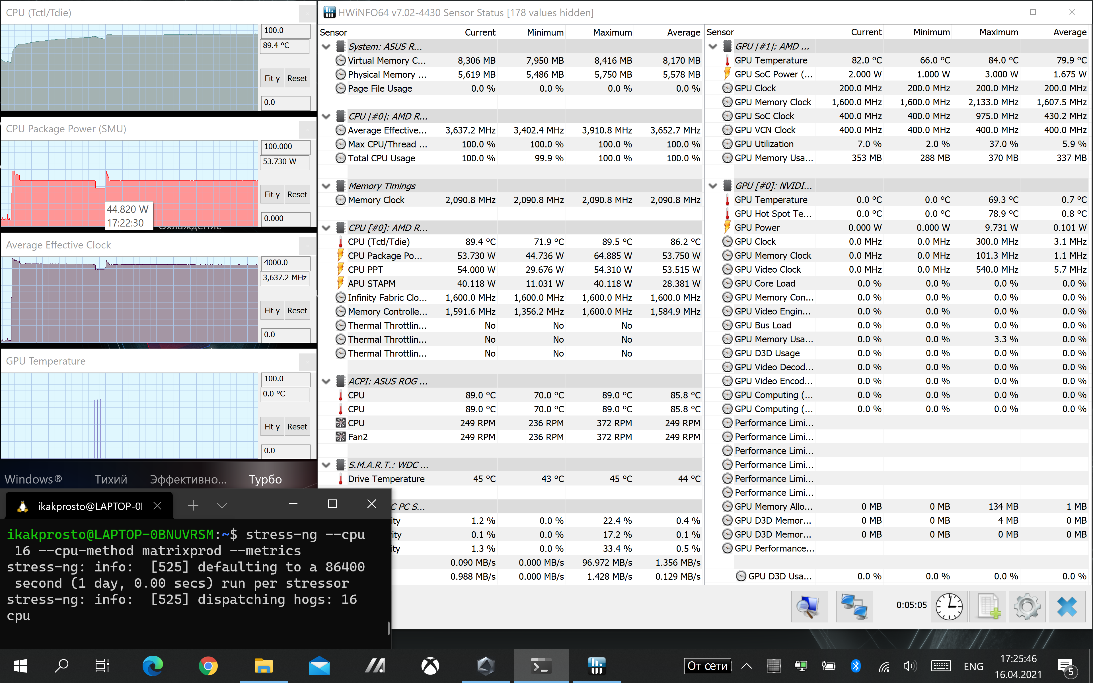The height and width of the screenshot is (683, 1093).
Task: Click Fit y on Average Effective Clock graph
Action: [272, 310]
